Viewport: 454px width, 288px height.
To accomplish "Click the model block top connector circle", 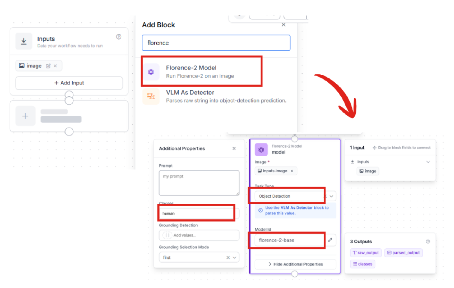I will pos(295,139).
